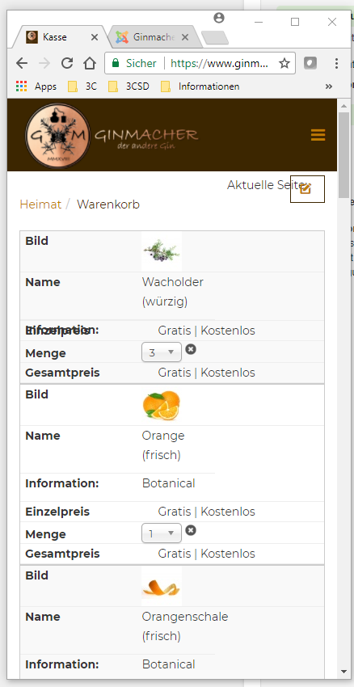Go to browser home page
Image resolution: width=354 pixels, height=687 pixels.
90,63
